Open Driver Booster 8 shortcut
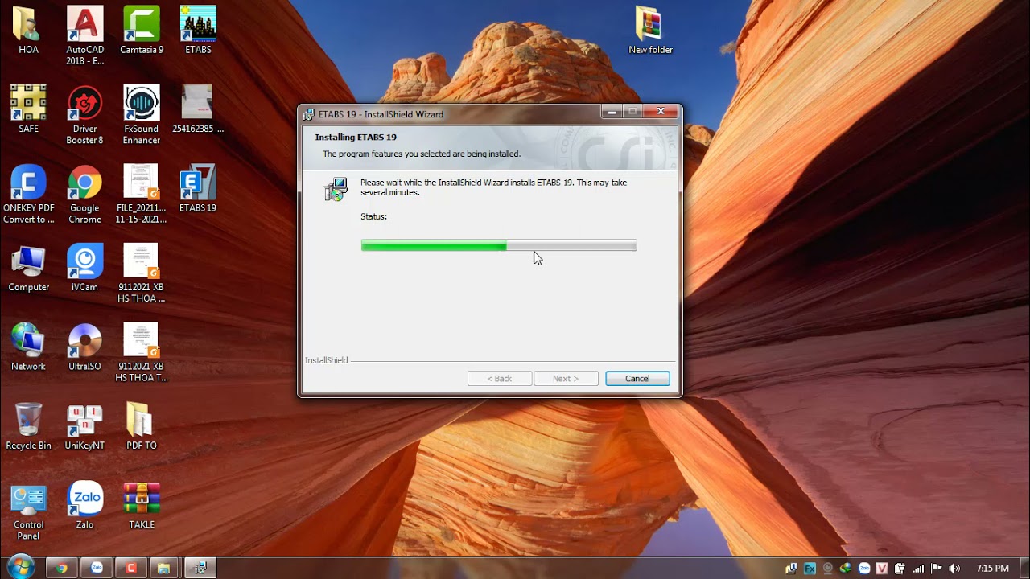 click(84, 115)
